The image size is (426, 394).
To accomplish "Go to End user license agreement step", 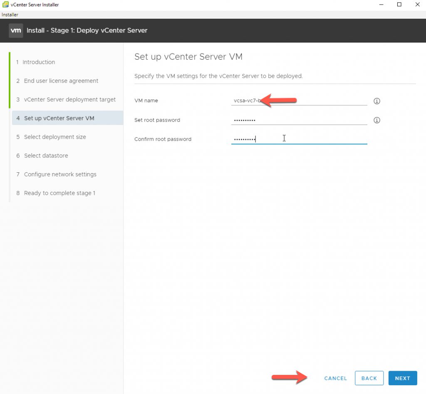I will pos(57,81).
